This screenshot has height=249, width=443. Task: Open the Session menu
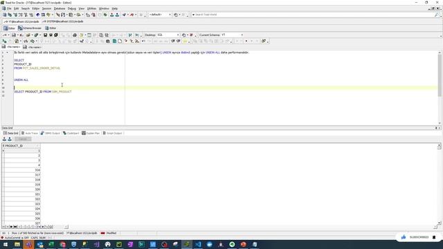pos(46,8)
